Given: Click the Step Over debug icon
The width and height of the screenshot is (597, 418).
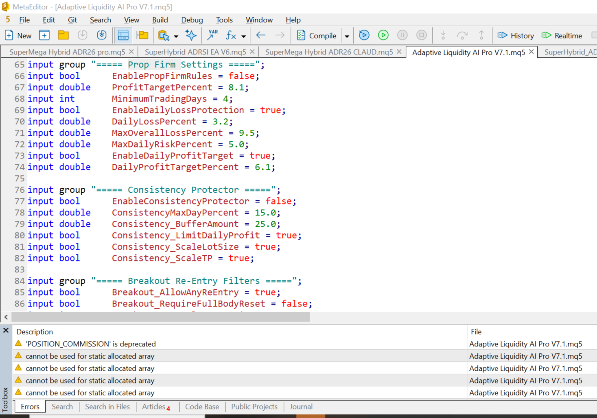Looking at the screenshot, I should 462,35.
